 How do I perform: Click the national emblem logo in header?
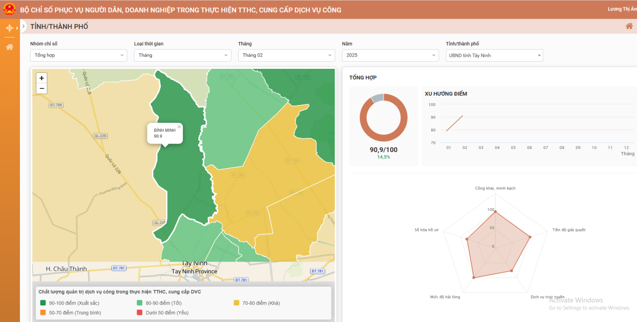point(9,9)
